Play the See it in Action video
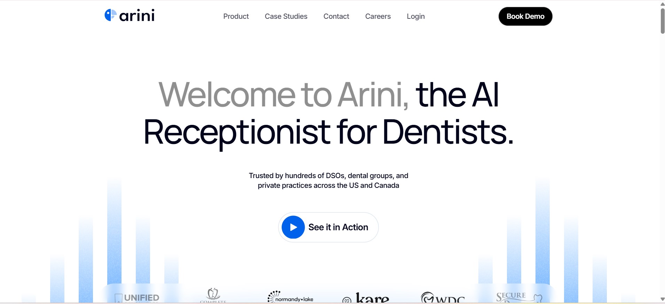 (328, 227)
